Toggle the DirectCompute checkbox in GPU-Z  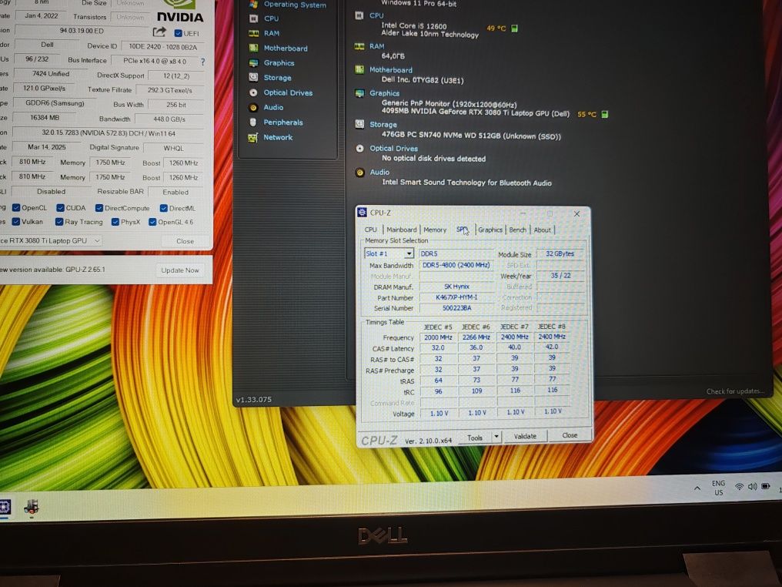[99, 208]
